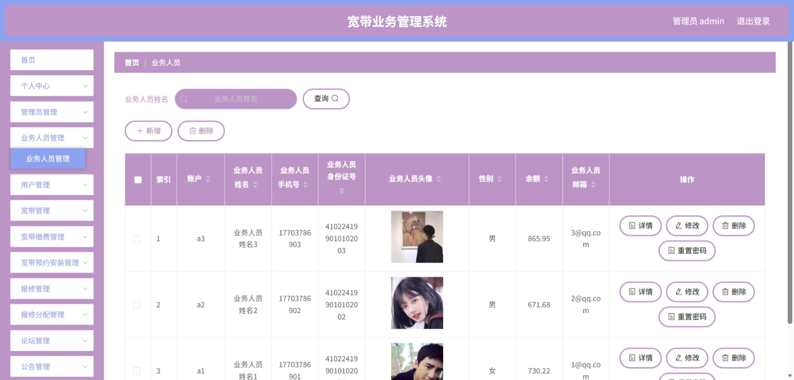The width and height of the screenshot is (794, 380).
Task: Expand the 宽带管理 sidebar menu
Action: click(52, 210)
